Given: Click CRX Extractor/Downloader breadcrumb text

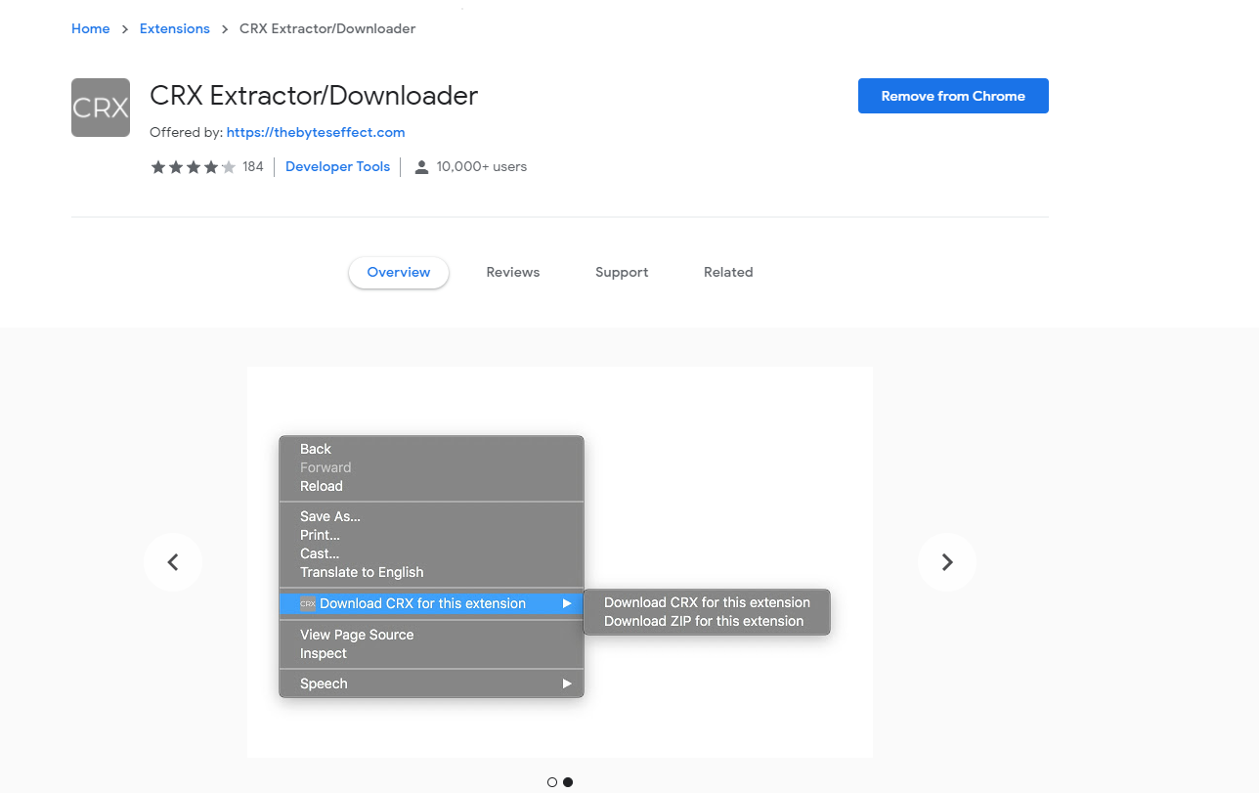Looking at the screenshot, I should click(327, 28).
